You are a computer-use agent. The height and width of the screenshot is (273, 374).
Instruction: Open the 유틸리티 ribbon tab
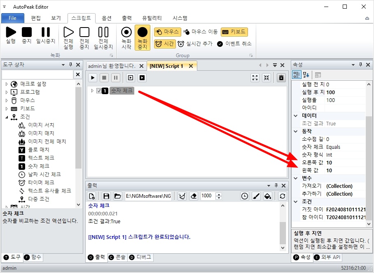(x=152, y=18)
